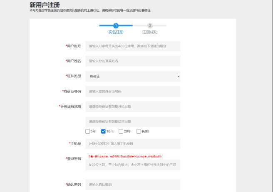
Task: Click the progress bar between the steps
Action: [x=133, y=26]
